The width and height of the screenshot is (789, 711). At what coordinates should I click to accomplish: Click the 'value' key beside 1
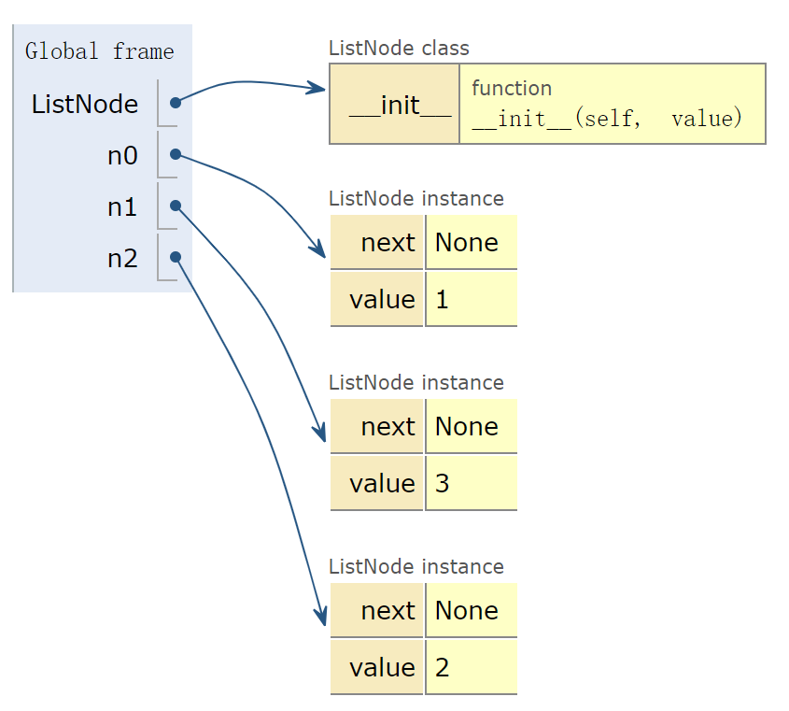pos(377,299)
